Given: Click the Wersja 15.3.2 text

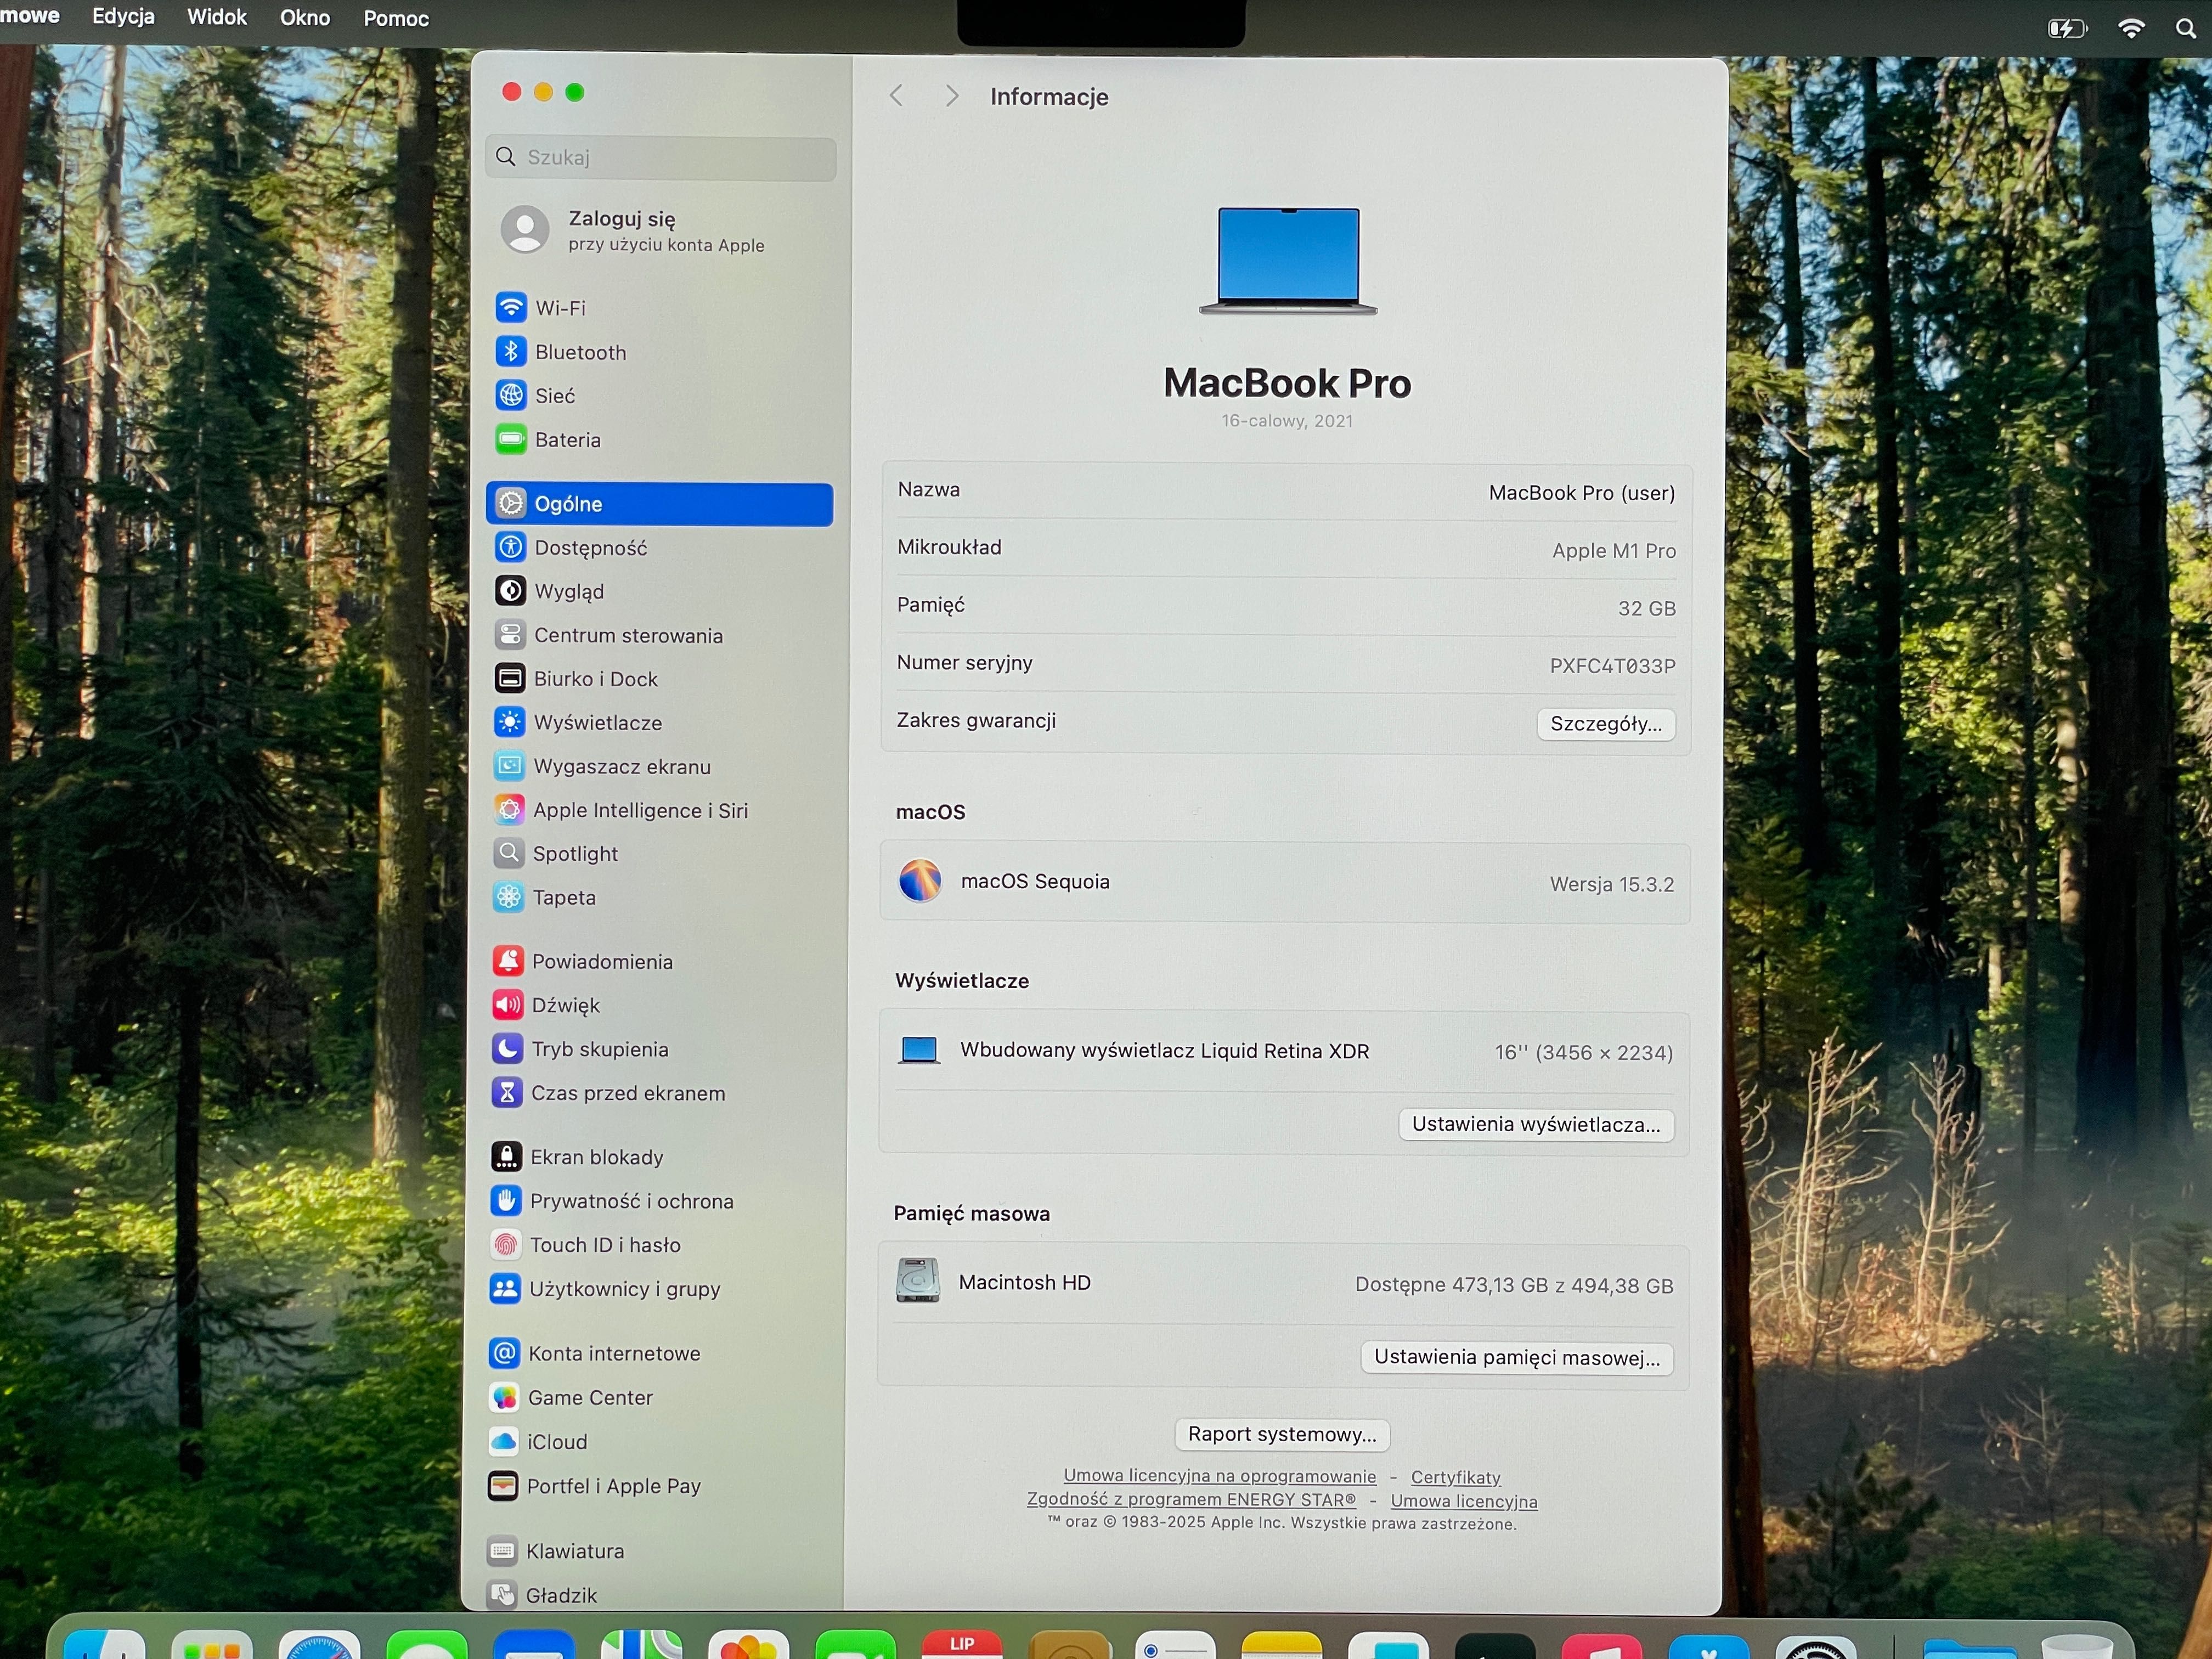Looking at the screenshot, I should coord(1611,884).
